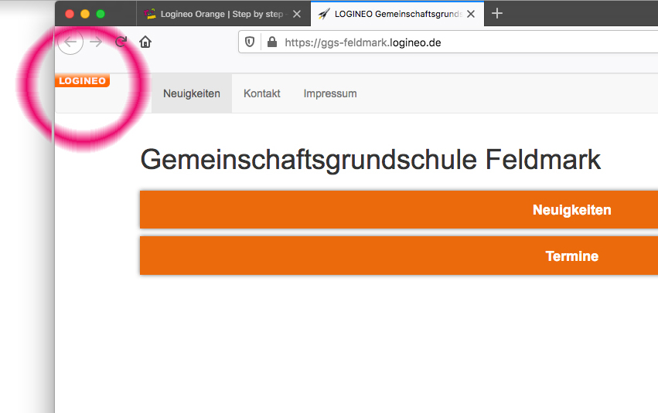View site security via the padlock icon

(271, 42)
